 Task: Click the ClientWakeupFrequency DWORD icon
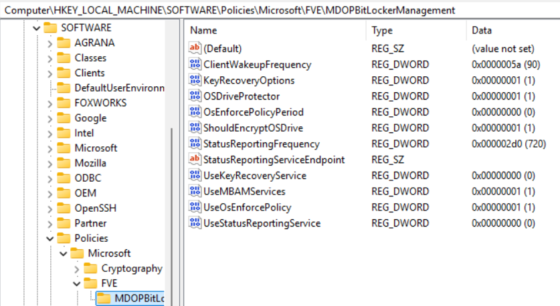[195, 64]
